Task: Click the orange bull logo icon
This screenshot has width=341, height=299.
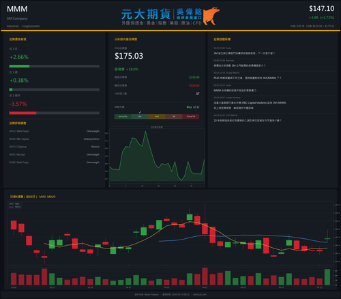Action: (211, 16)
